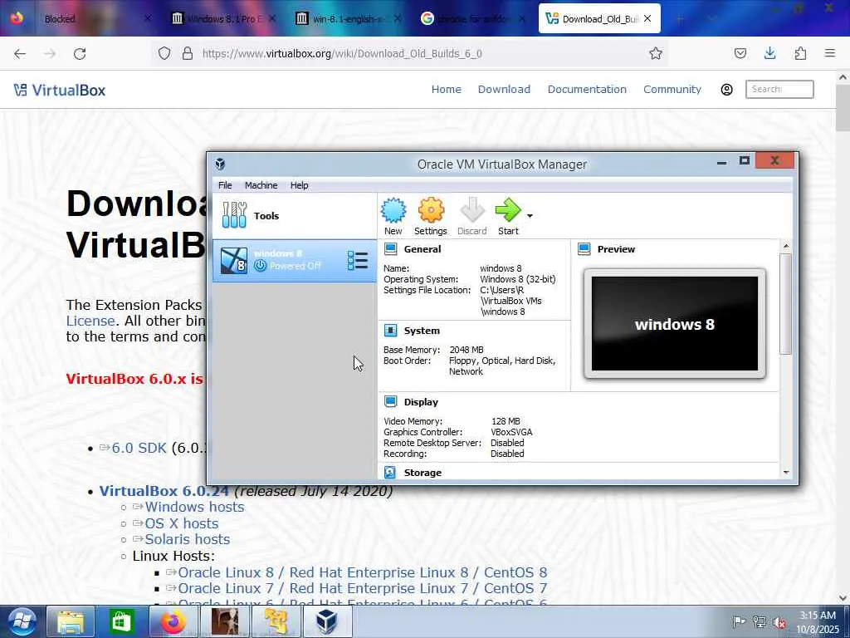Click the Save to Pocket icon
850x638 pixels.
740,53
